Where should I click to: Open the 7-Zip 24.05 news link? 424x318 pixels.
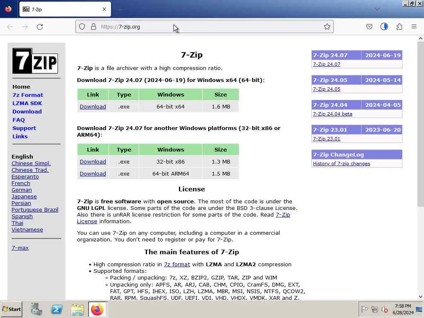326,89
